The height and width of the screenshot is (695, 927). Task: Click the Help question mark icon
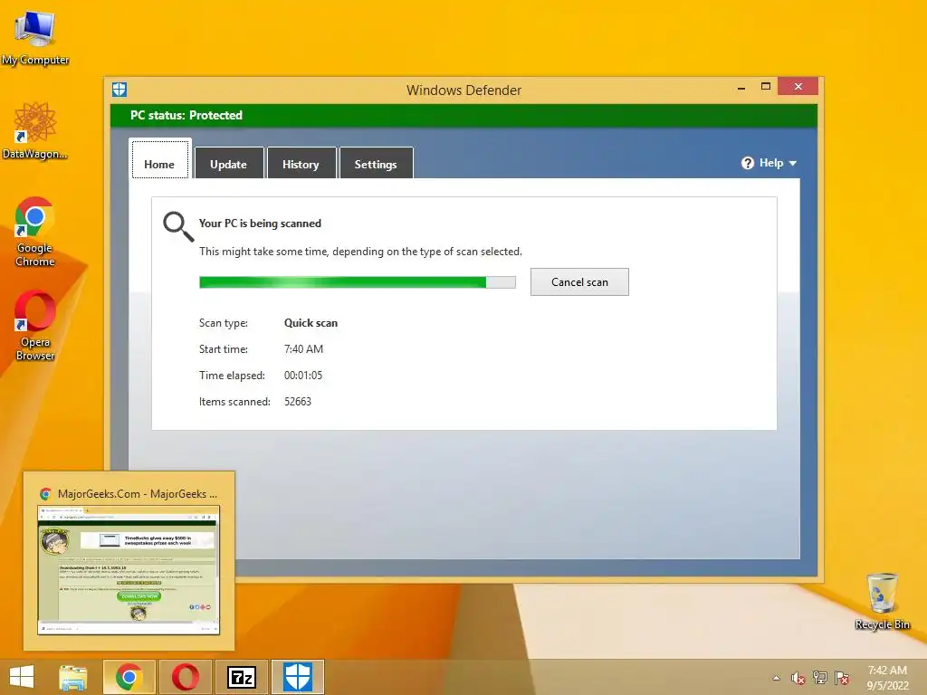747,163
